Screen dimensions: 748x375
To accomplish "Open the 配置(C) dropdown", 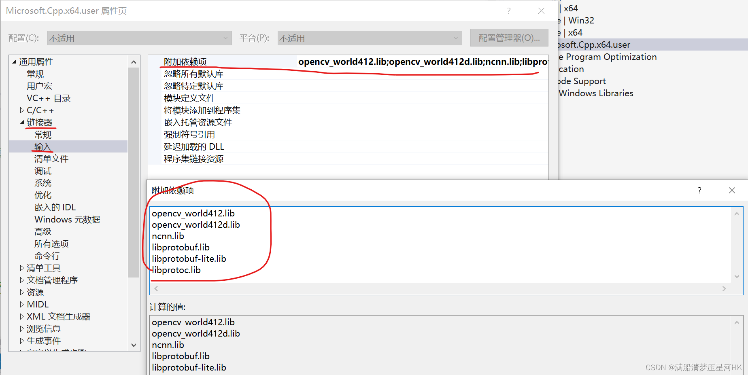I will point(139,38).
